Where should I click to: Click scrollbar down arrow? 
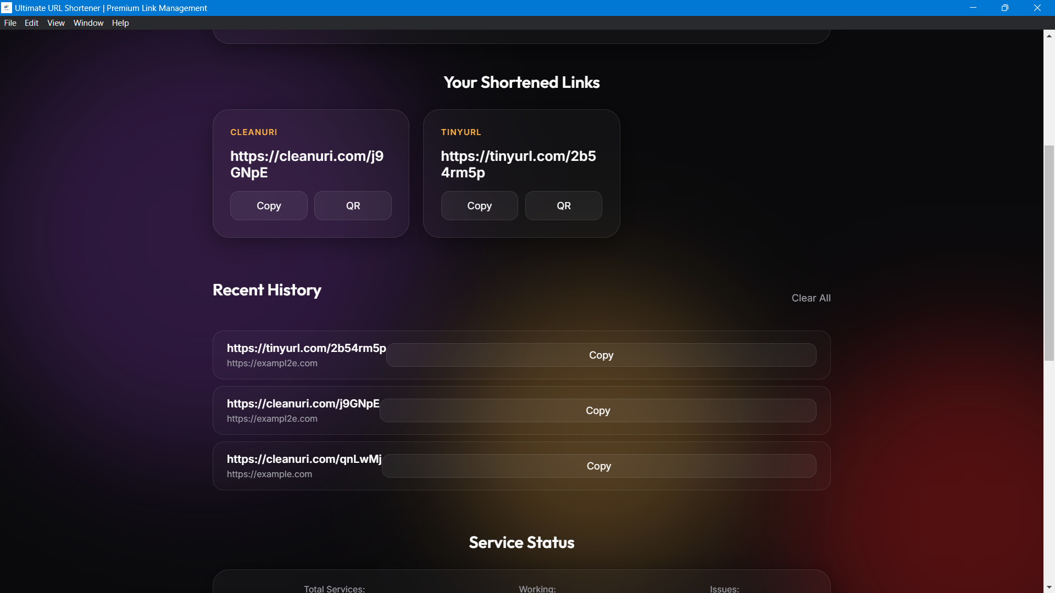1049,588
